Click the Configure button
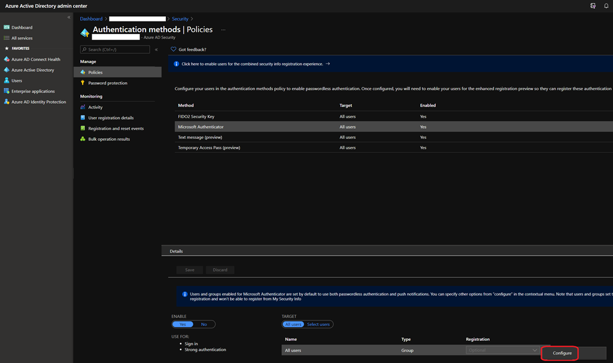The image size is (613, 363). (562, 353)
